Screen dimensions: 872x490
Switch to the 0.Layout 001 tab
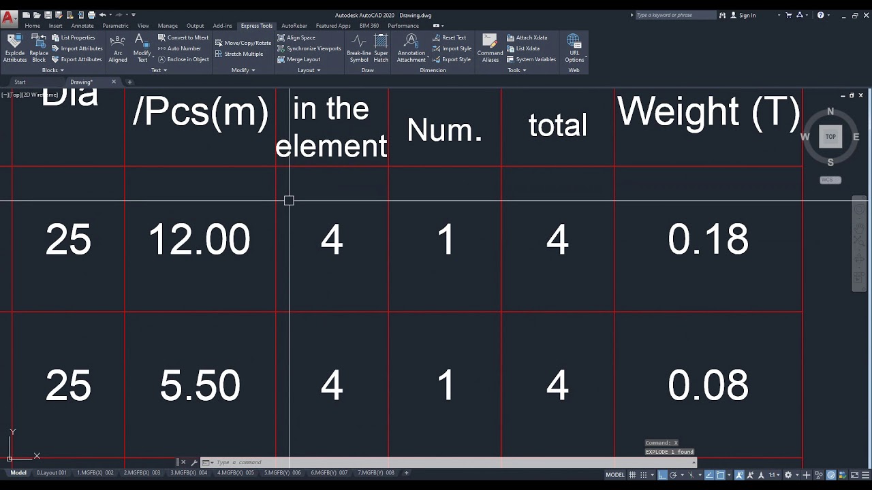[52, 473]
